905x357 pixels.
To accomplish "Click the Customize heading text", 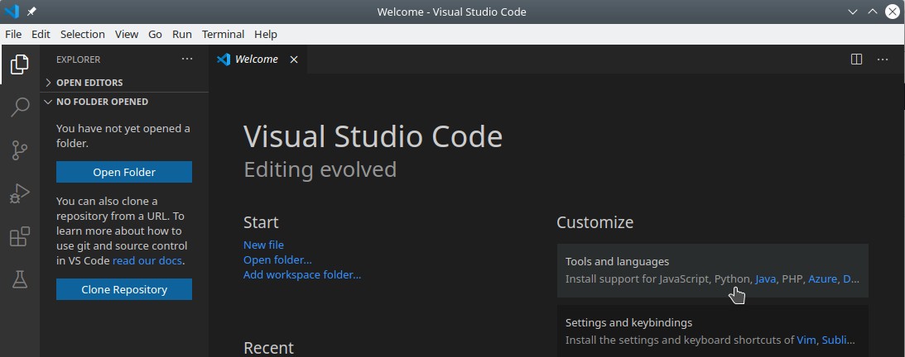I will click(x=595, y=222).
